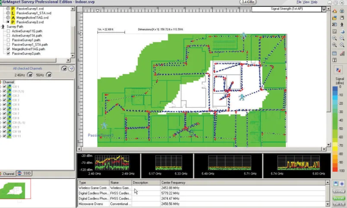347x208 pixels.
Task: Toggle the 2.4GHz band checkbox
Action: pyautogui.click(x=30, y=75)
